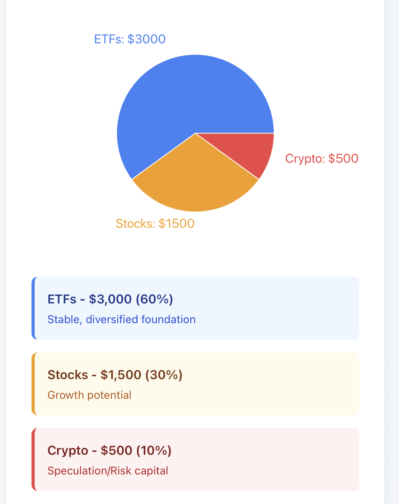Click orange accent bar on Stocks card

pos(33,383)
